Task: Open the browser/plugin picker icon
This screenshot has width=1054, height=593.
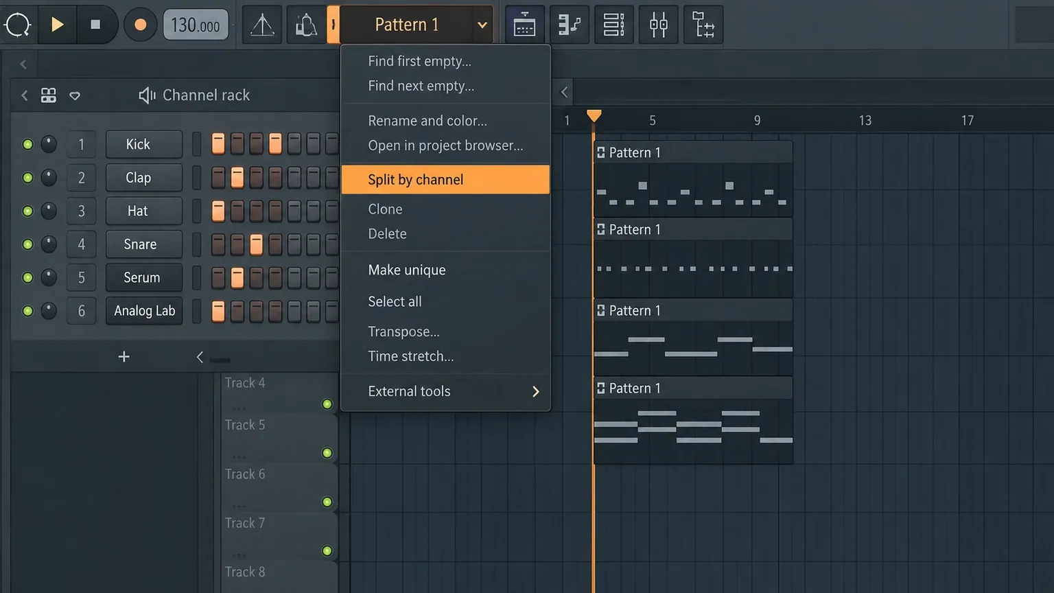Action: tap(703, 25)
